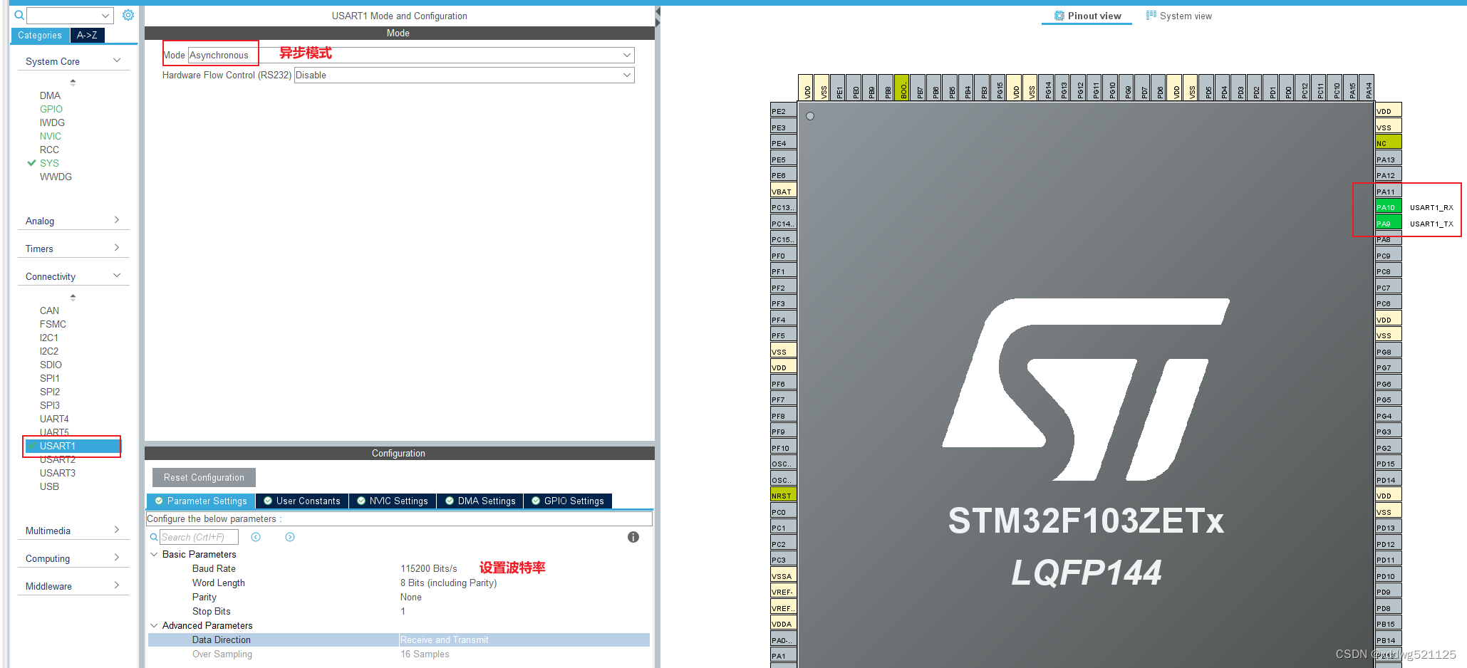Select USART3 in Connectivity list
Image resolution: width=1467 pixels, height=668 pixels.
(58, 473)
